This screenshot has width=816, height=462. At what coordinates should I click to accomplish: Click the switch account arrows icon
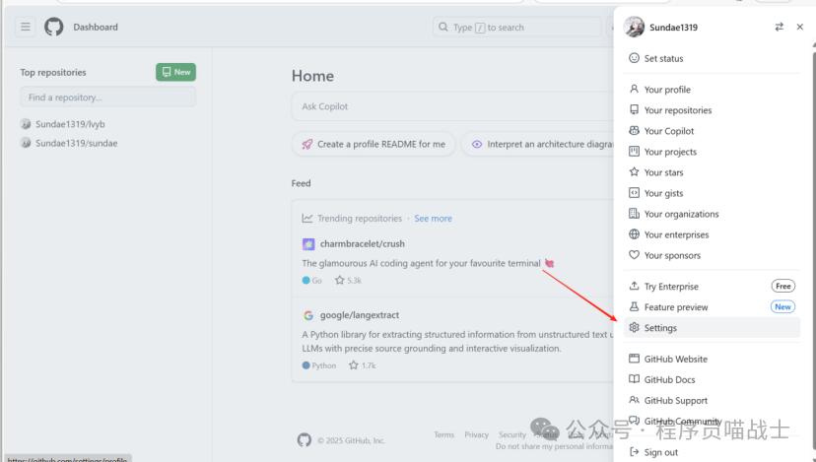pyautogui.click(x=780, y=28)
